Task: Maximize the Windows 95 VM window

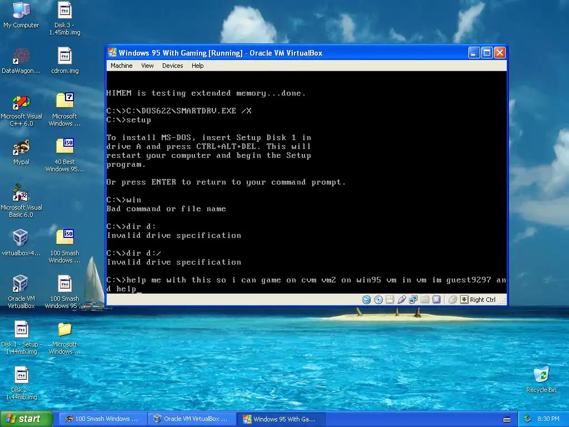Action: 487,53
